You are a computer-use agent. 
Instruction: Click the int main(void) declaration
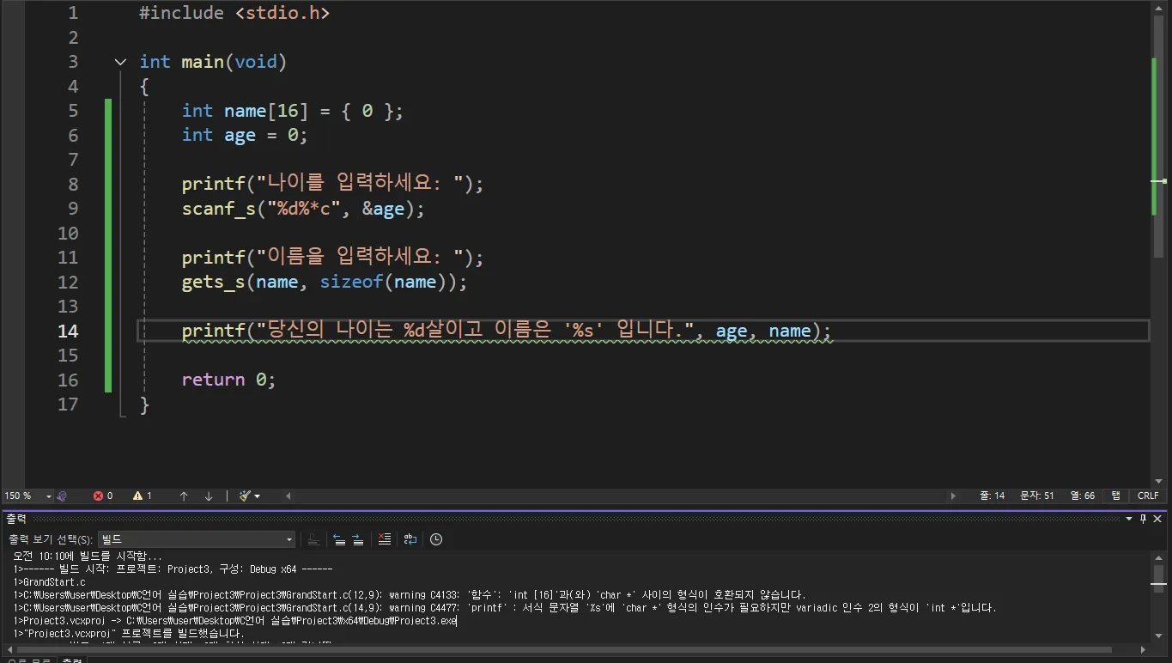point(213,62)
